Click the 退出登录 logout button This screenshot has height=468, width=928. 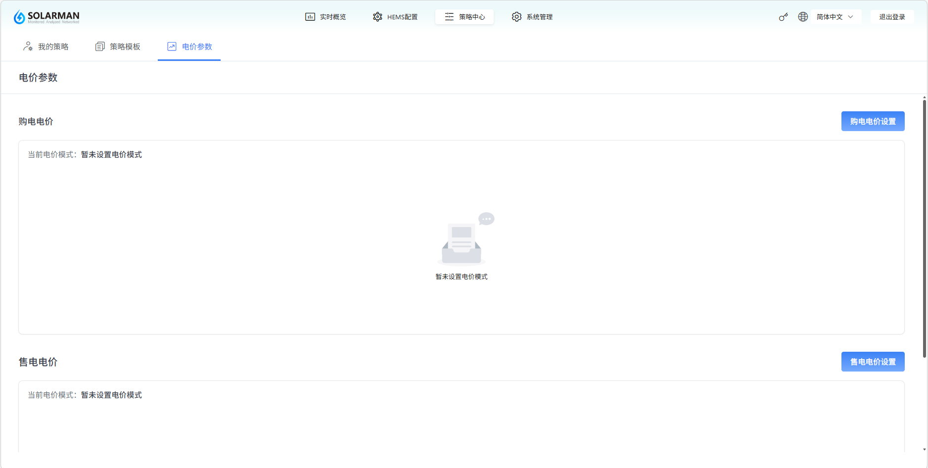tap(891, 17)
